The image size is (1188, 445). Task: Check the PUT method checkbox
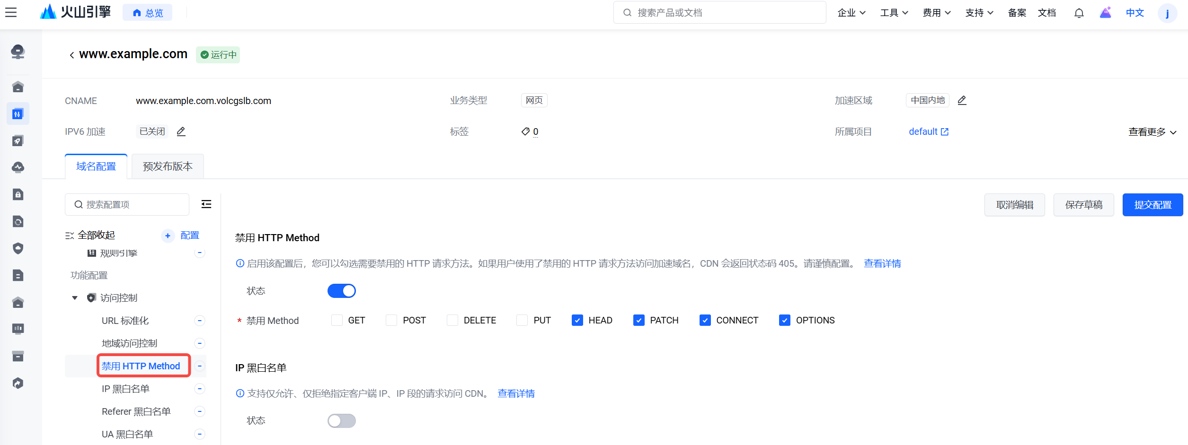pyautogui.click(x=522, y=321)
